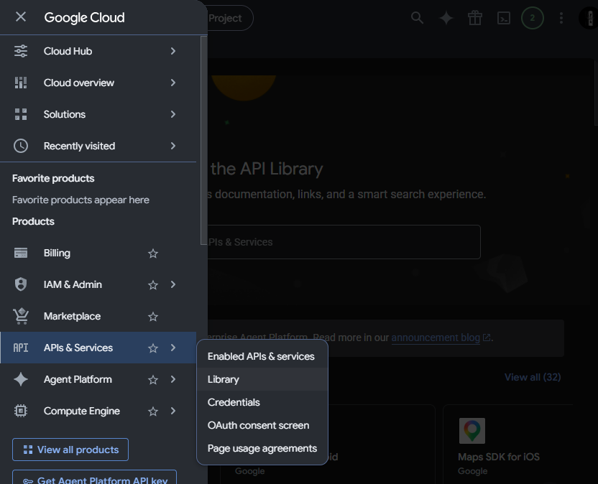The height and width of the screenshot is (484, 598).
Task: Close the Google Cloud navigation menu
Action: [21, 17]
